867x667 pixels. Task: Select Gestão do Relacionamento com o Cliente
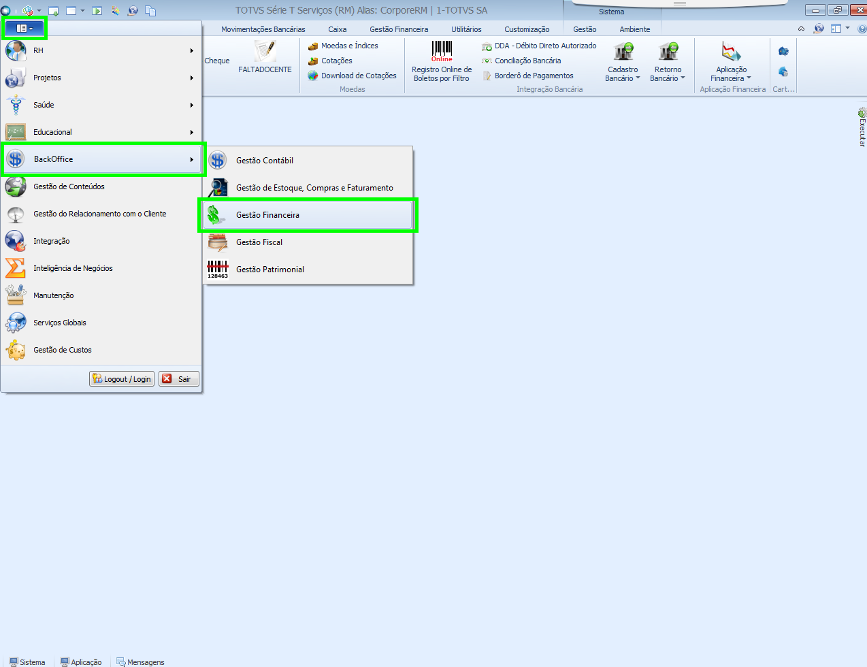(101, 214)
